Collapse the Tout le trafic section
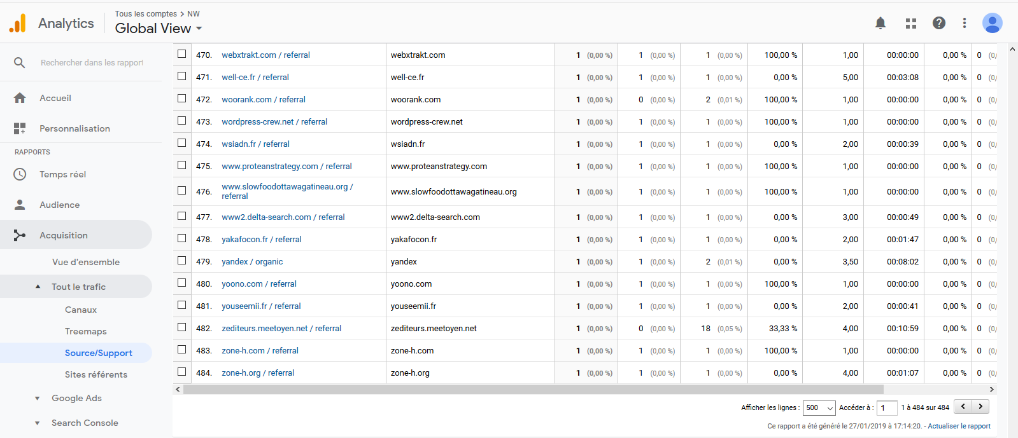This screenshot has width=1018, height=438. [38, 287]
